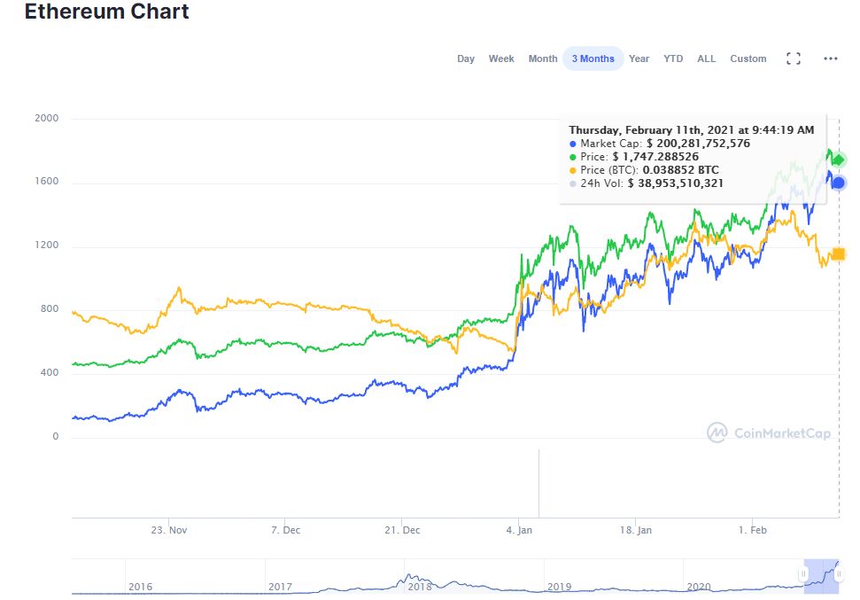
Task: Open the fullscreen chart view icon
Action: point(794,58)
